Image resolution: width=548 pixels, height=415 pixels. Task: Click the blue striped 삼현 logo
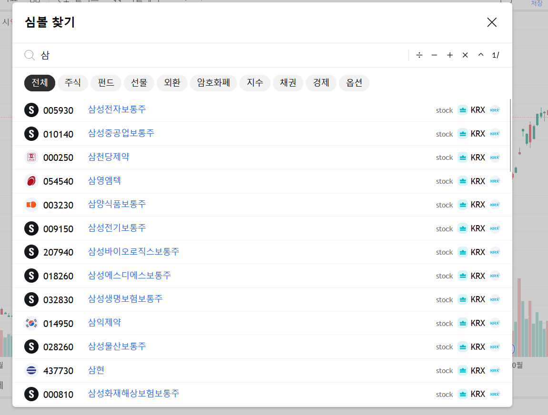(x=31, y=370)
